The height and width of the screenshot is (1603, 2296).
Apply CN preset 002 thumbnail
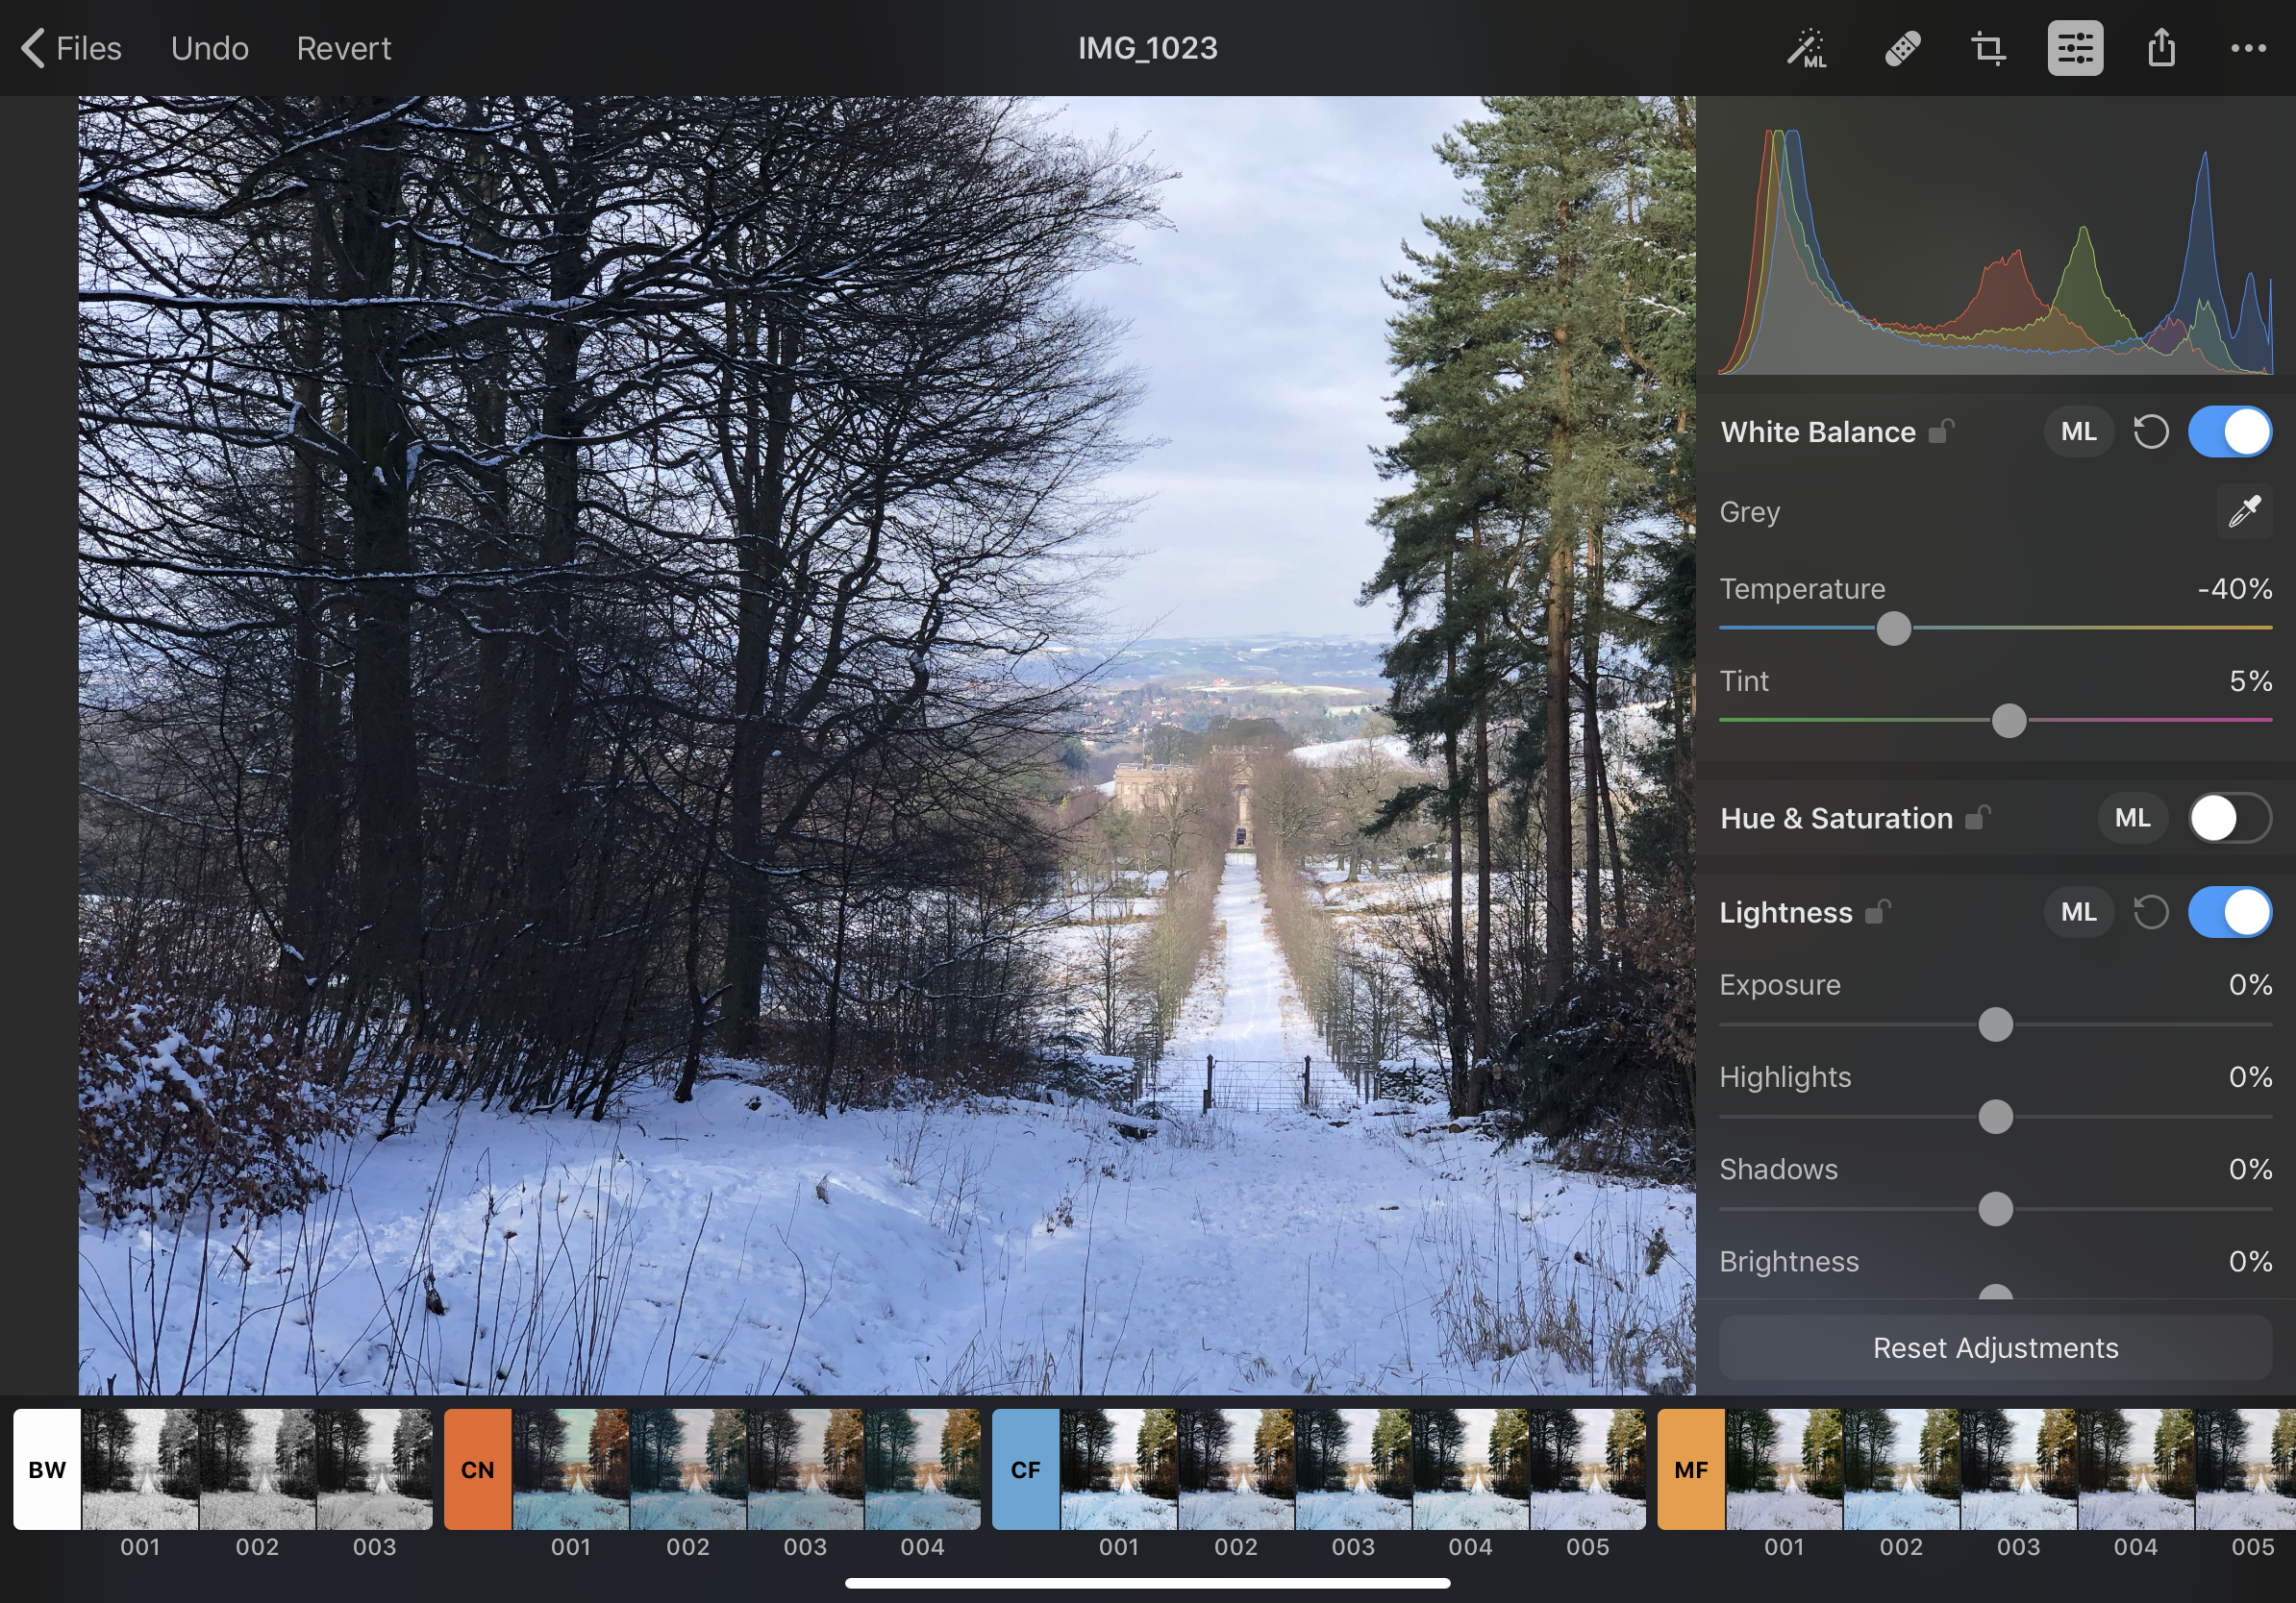click(688, 1469)
